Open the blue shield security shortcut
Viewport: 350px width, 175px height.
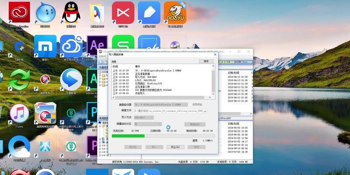[19, 47]
